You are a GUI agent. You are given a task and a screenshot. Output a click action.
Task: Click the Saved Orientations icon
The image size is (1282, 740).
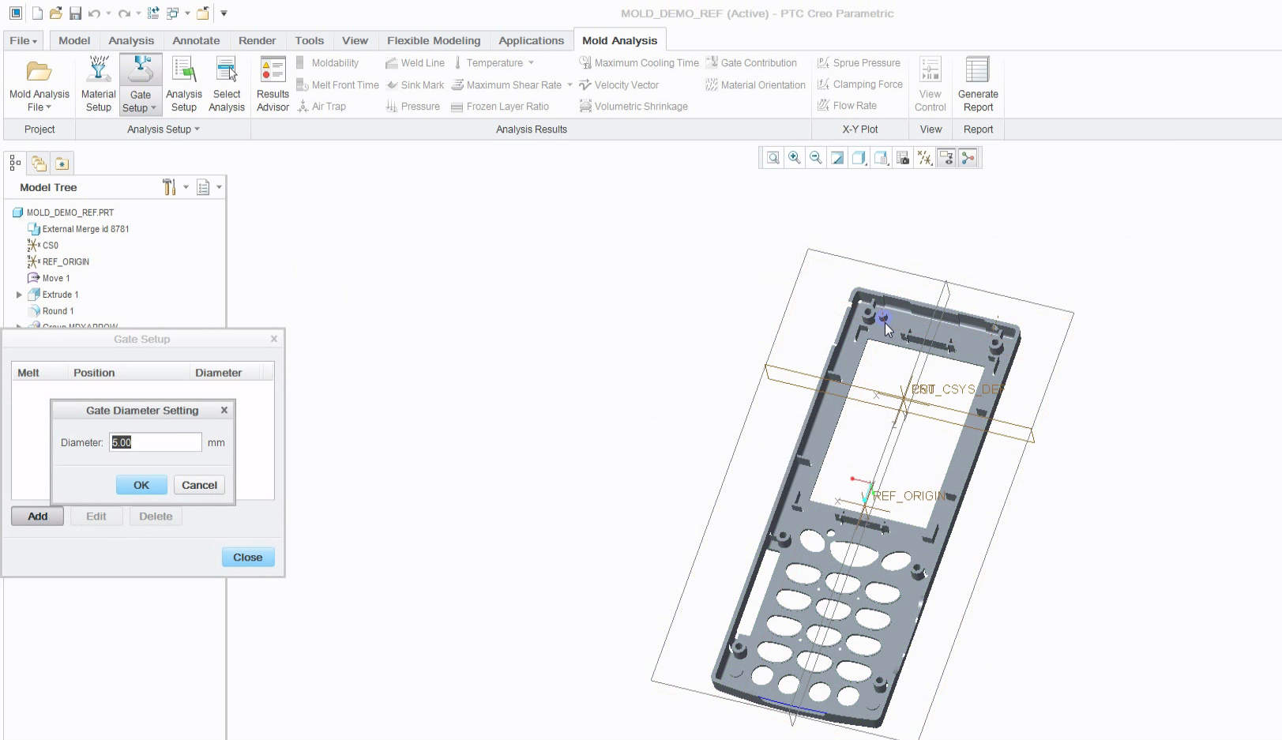tap(882, 158)
